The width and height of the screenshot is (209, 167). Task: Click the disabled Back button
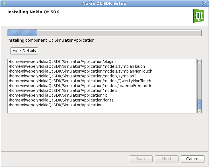coord(141,159)
